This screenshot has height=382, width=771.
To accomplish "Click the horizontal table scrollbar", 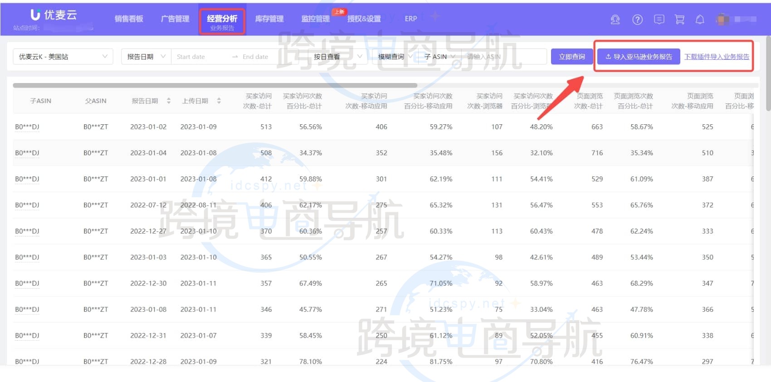I will tap(215, 85).
